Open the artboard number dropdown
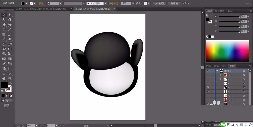The width and height of the screenshot is (253, 127). click(x=56, y=125)
